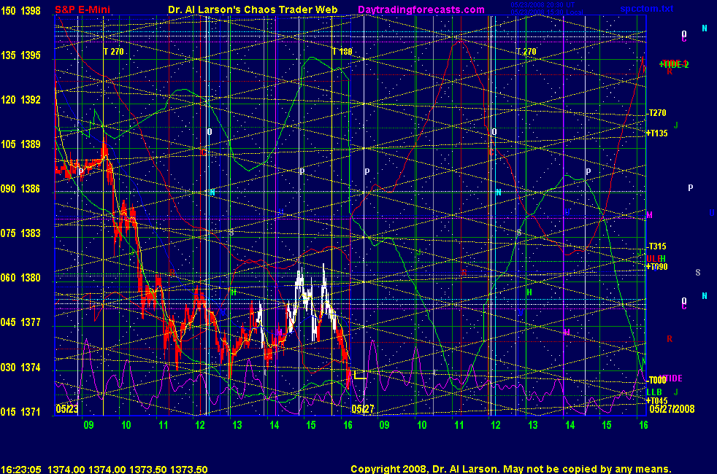717x474 pixels.
Task: Click the "spcctom.txt" file name
Action: (647, 9)
